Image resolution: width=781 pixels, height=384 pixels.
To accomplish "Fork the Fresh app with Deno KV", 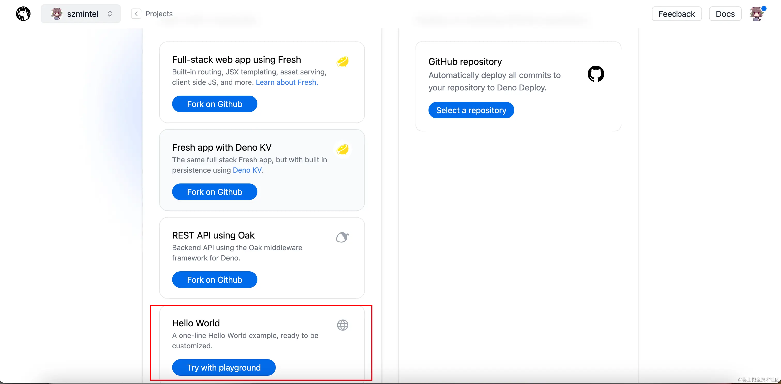I will click(x=214, y=192).
